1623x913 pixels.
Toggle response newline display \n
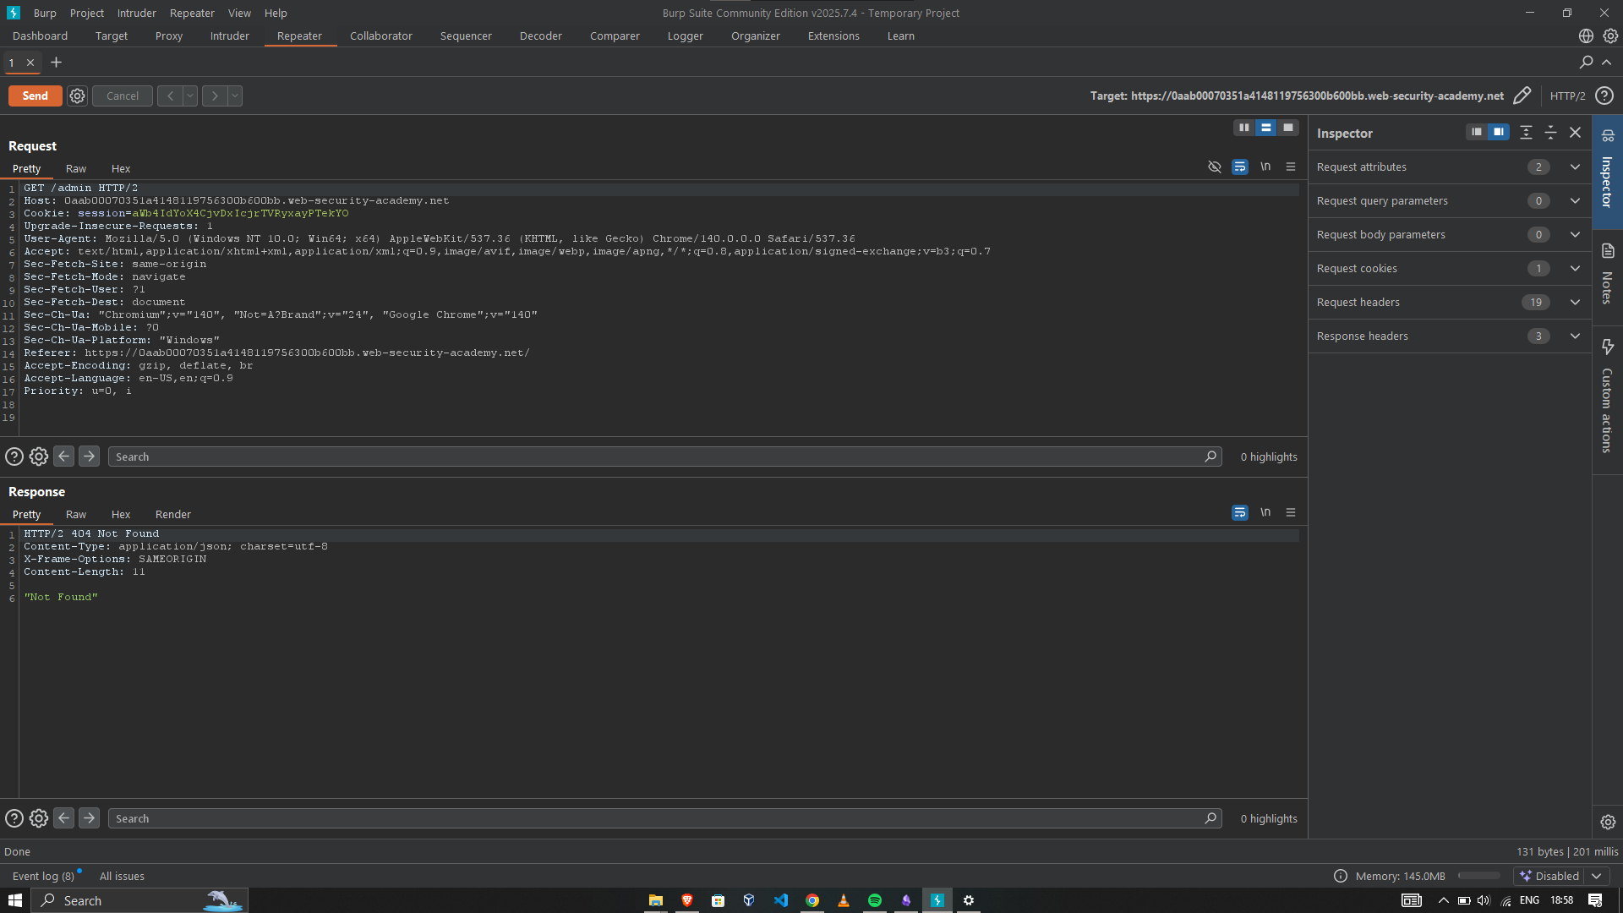pos(1265,513)
